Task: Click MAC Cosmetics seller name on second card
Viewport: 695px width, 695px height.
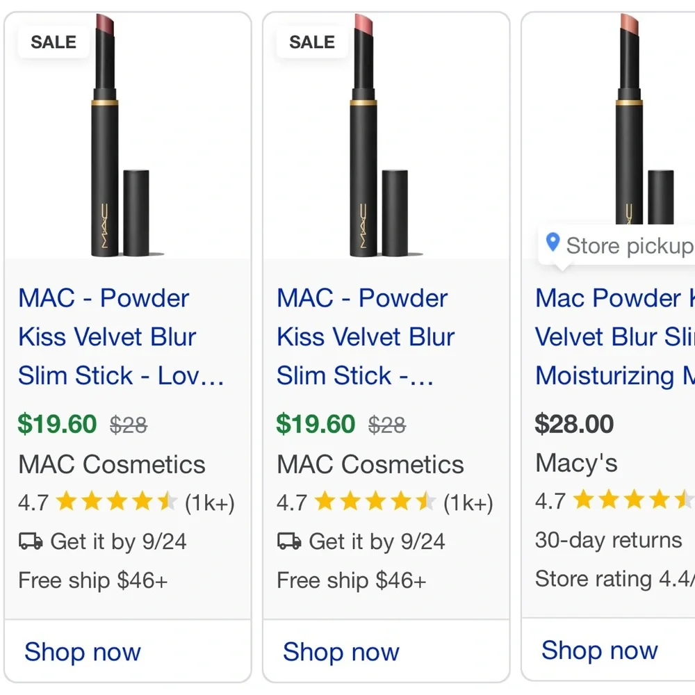Action: [x=370, y=464]
